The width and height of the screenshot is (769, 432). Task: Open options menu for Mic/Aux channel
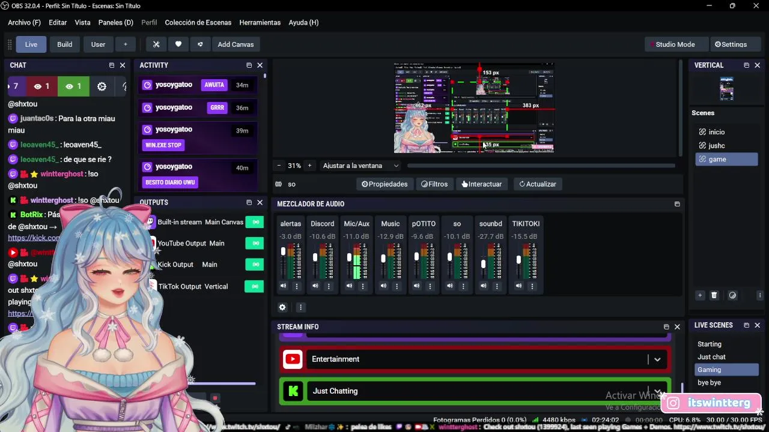(362, 286)
